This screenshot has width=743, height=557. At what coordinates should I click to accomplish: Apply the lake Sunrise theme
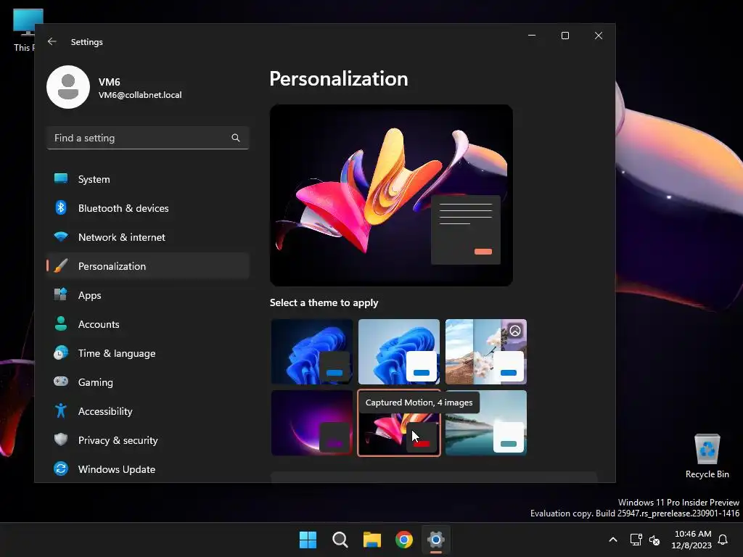click(x=485, y=423)
